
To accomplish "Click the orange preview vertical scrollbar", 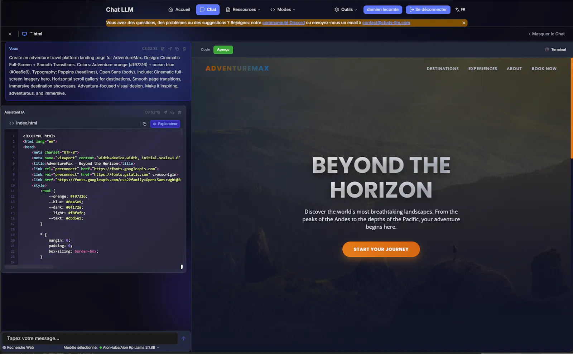I will 572,108.
